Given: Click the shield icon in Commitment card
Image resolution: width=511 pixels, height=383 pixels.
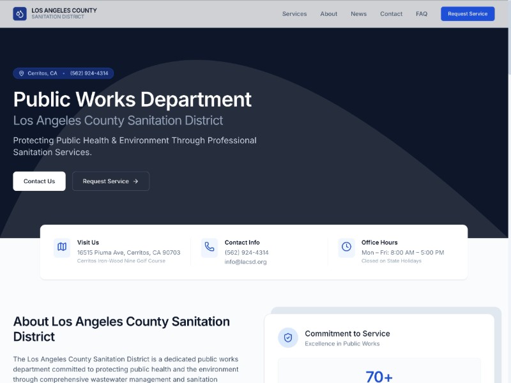Looking at the screenshot, I should [x=288, y=338].
